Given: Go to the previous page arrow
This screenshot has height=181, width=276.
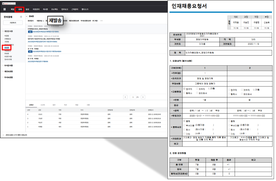Looking at the screenshot, I should pos(125,97).
